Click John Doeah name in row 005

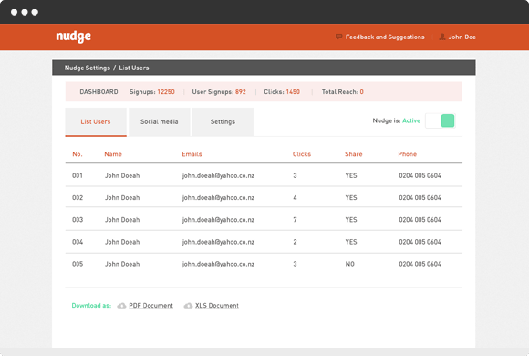click(122, 264)
